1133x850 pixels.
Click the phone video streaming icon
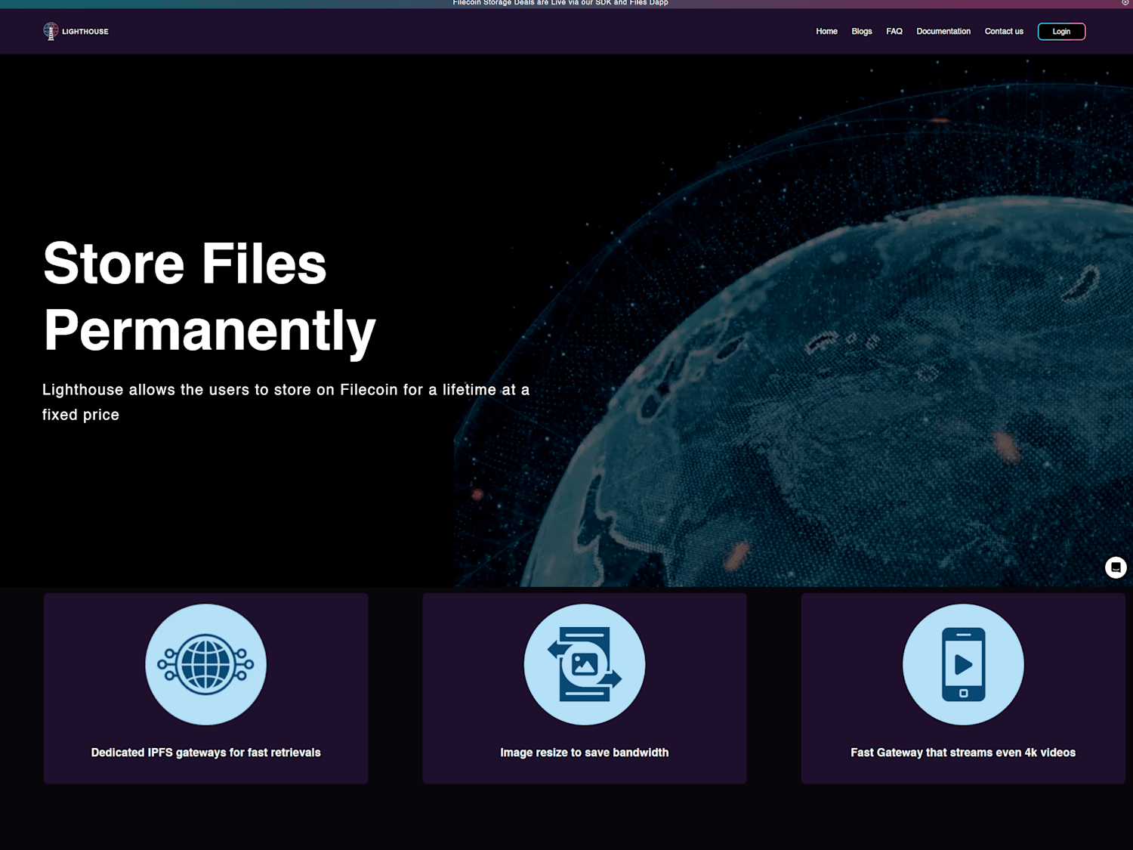963,665
